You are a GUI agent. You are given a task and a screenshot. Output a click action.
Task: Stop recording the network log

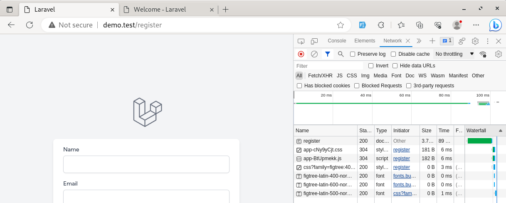(x=301, y=54)
